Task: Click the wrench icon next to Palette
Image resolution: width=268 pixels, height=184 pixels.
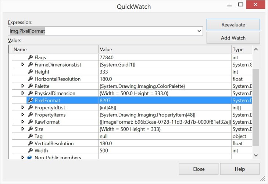Action: 31,86
